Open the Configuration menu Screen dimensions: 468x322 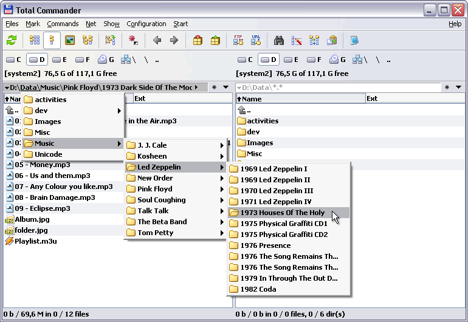click(x=146, y=24)
